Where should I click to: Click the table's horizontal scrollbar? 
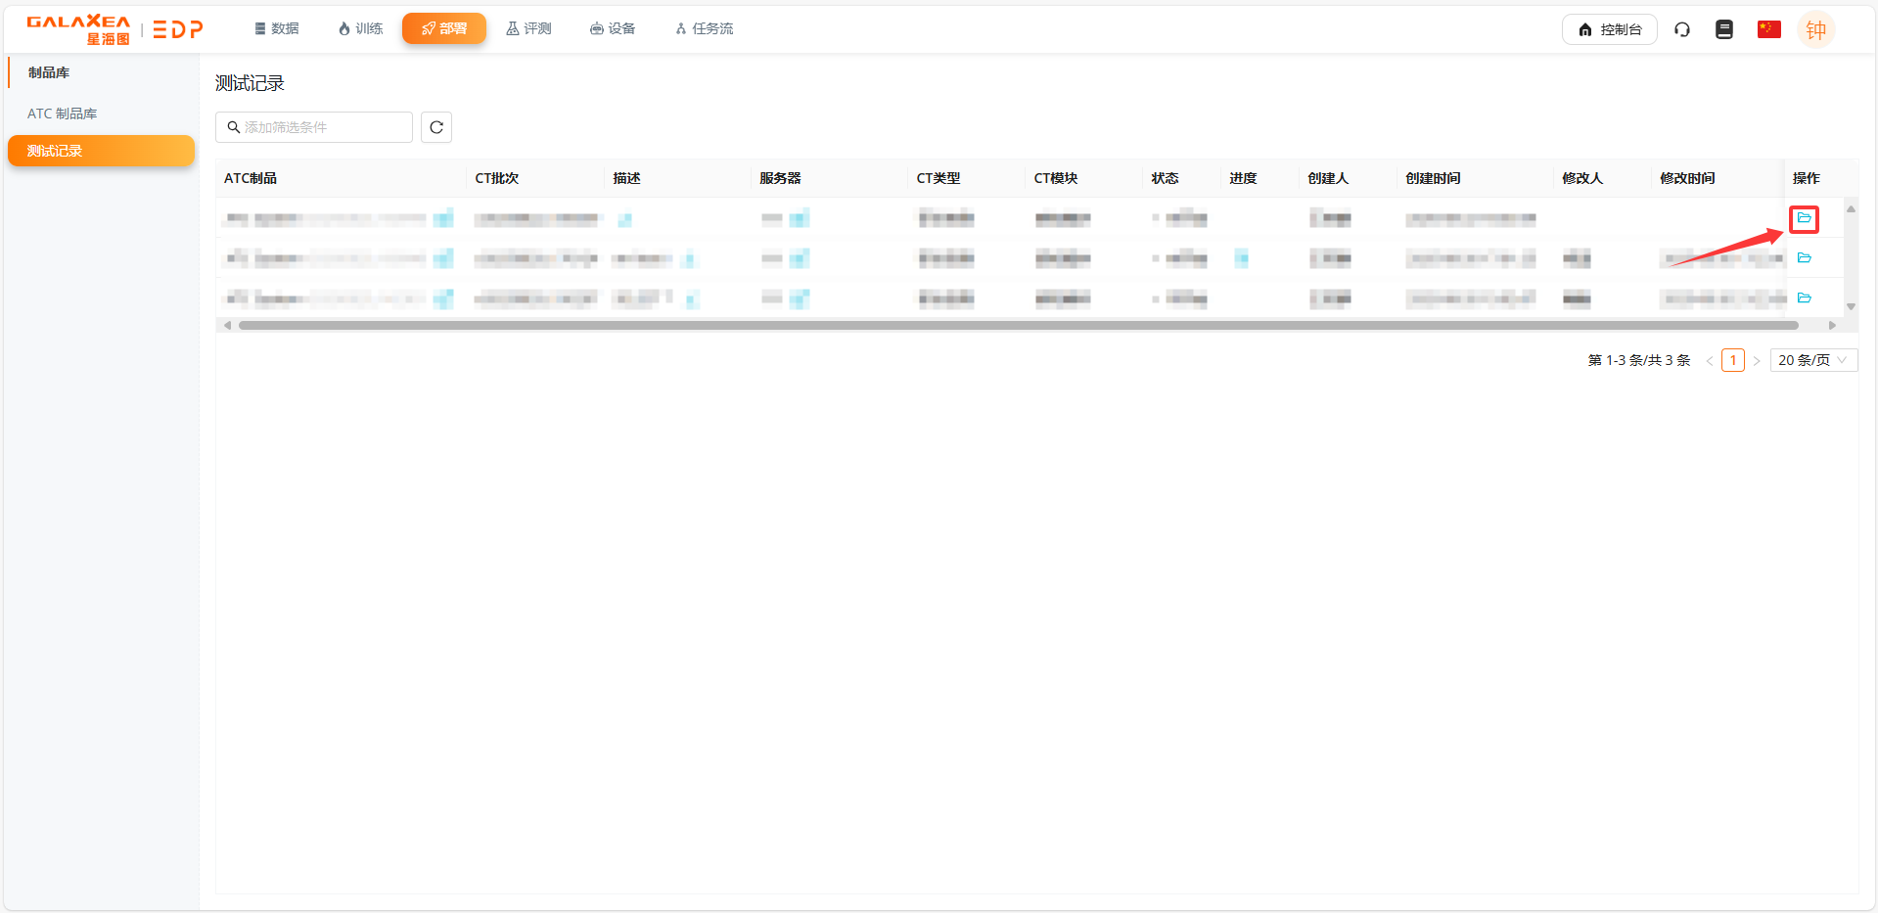point(1018,325)
